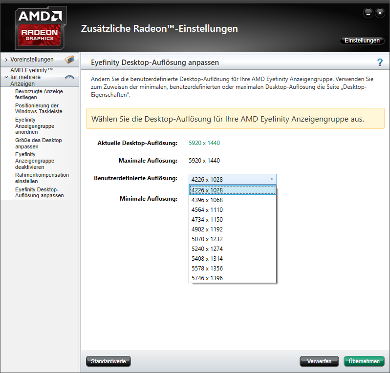This screenshot has height=373, width=390.
Task: Minimize the Radeon settings window
Action: [368, 13]
